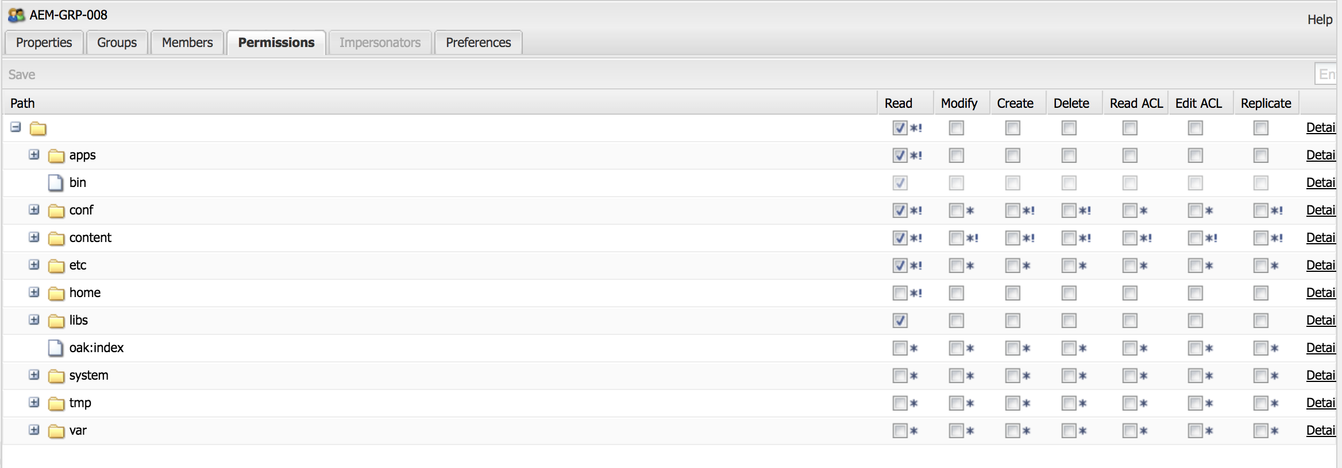
Task: Click the var folder icon
Action: tap(56, 431)
